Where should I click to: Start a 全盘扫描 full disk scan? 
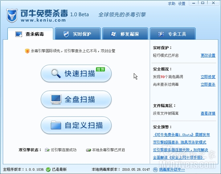(x=76, y=99)
